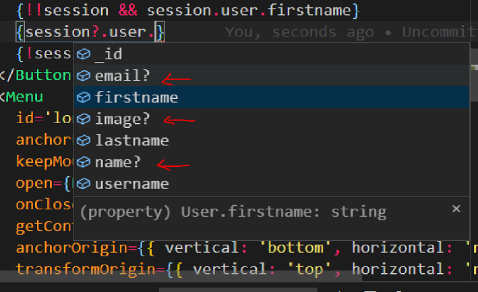Close the User.firstname details popup
The width and height of the screenshot is (478, 292).
click(456, 209)
